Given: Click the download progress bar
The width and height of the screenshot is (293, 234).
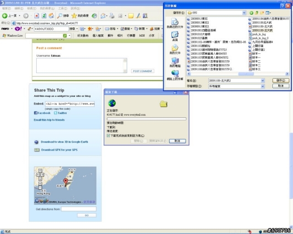Looking at the screenshot, I should coord(146,119).
